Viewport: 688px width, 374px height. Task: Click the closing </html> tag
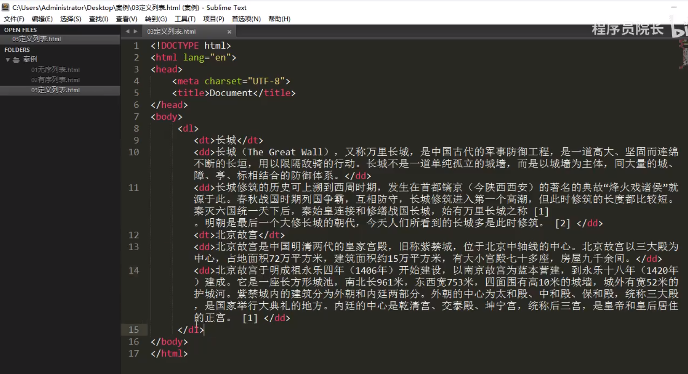pos(169,353)
